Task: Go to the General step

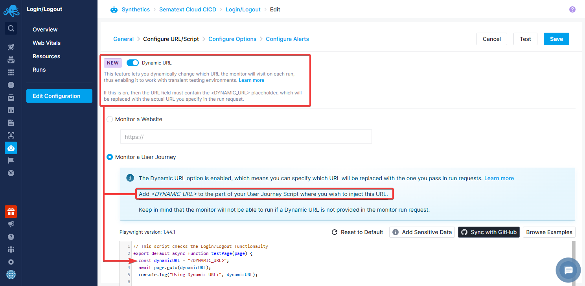Action: (x=123, y=39)
